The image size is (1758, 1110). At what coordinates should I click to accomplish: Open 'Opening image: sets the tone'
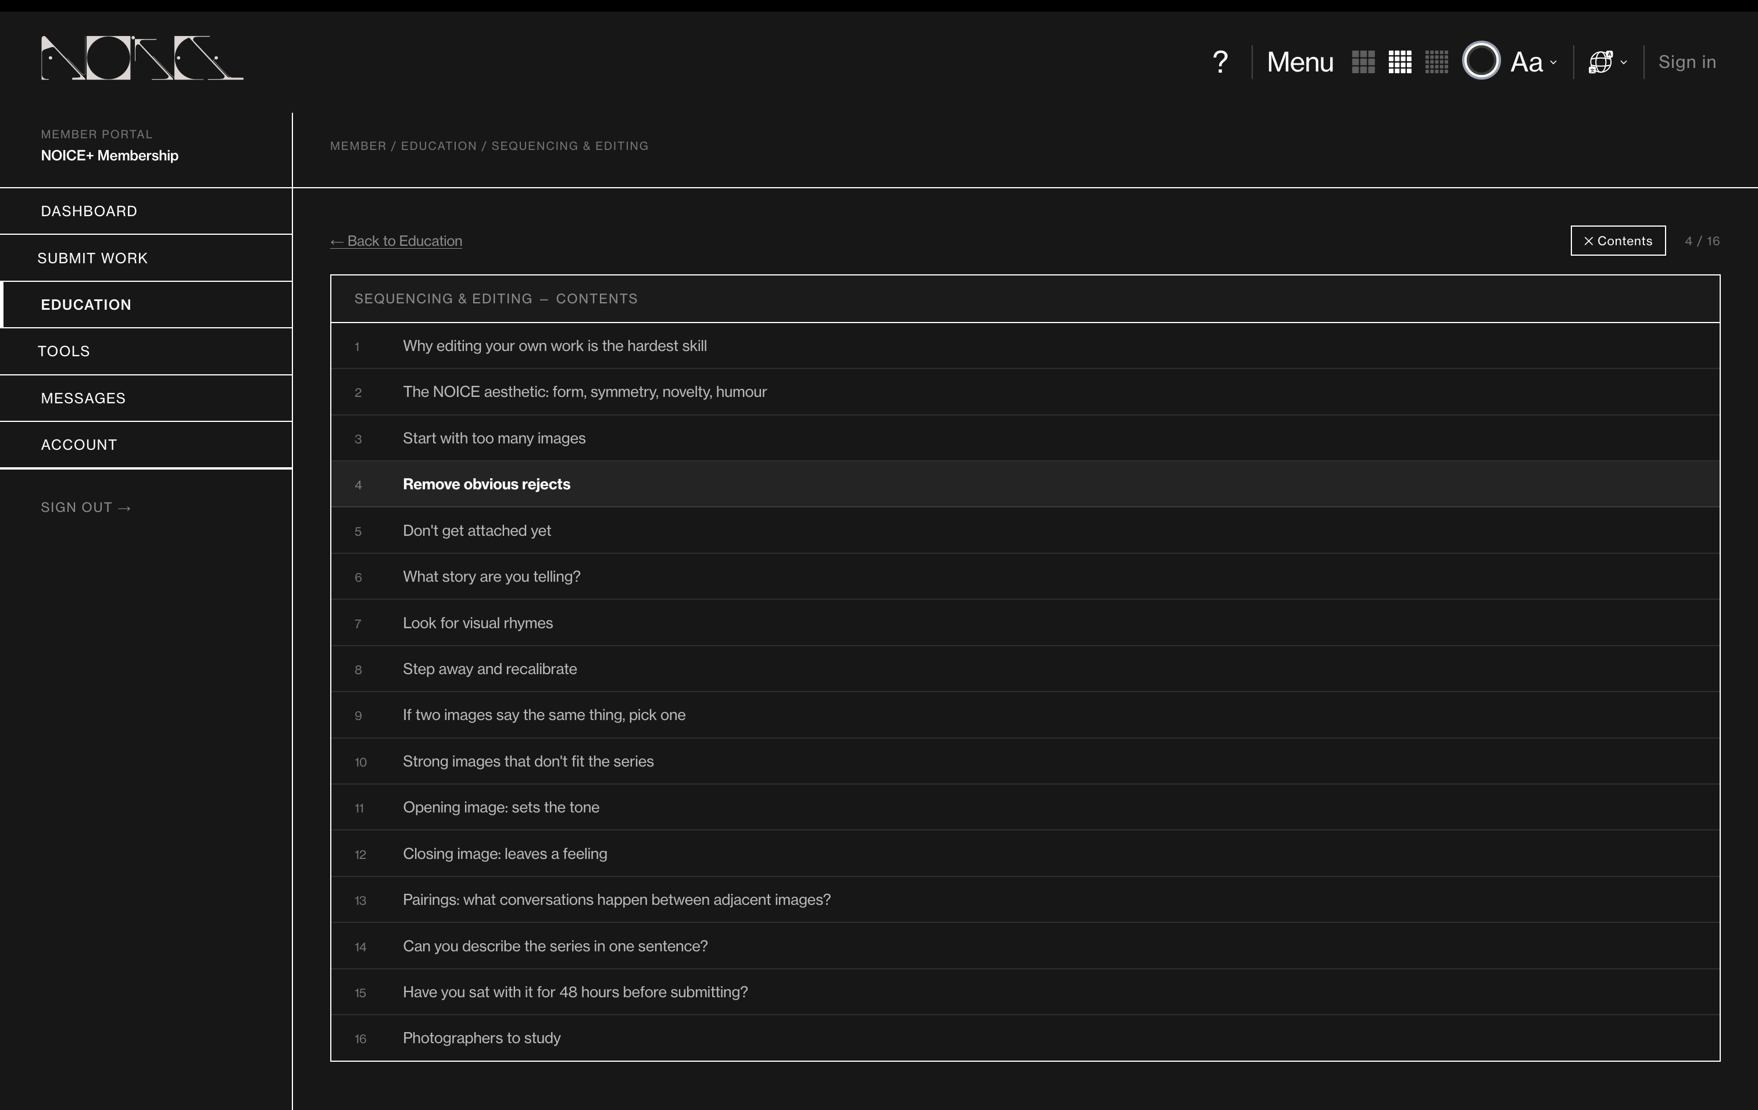pos(1025,807)
